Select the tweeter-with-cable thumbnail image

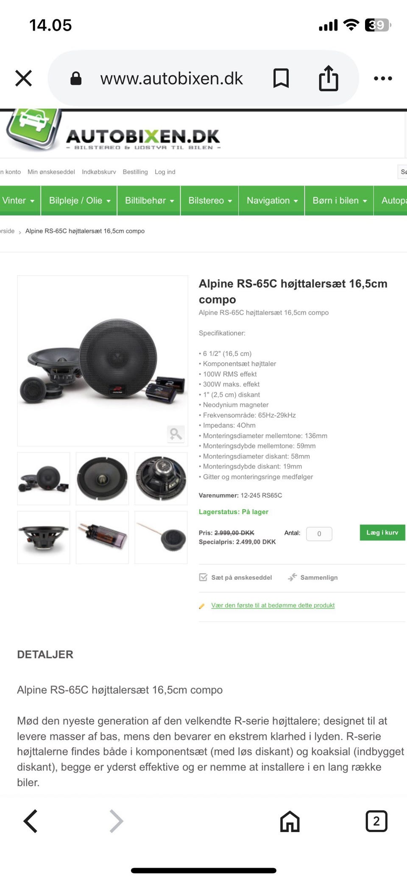coord(161,538)
